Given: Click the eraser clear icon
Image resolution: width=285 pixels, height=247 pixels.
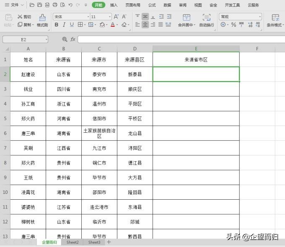Looking at the screenshot, I should (124, 25).
